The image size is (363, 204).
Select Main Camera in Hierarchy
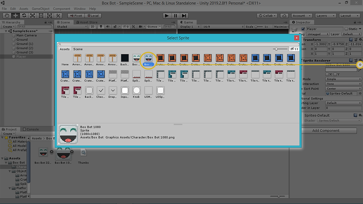point(26,36)
